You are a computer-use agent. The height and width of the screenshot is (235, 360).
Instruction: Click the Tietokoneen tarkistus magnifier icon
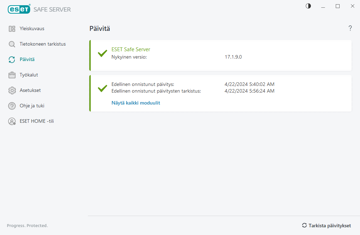pyautogui.click(x=12, y=44)
